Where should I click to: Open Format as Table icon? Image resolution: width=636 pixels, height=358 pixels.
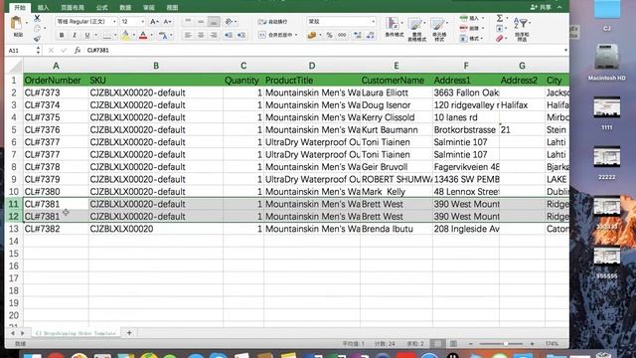415,24
